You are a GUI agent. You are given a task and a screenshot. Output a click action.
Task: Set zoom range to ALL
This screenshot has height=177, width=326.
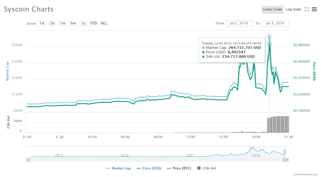pos(104,23)
